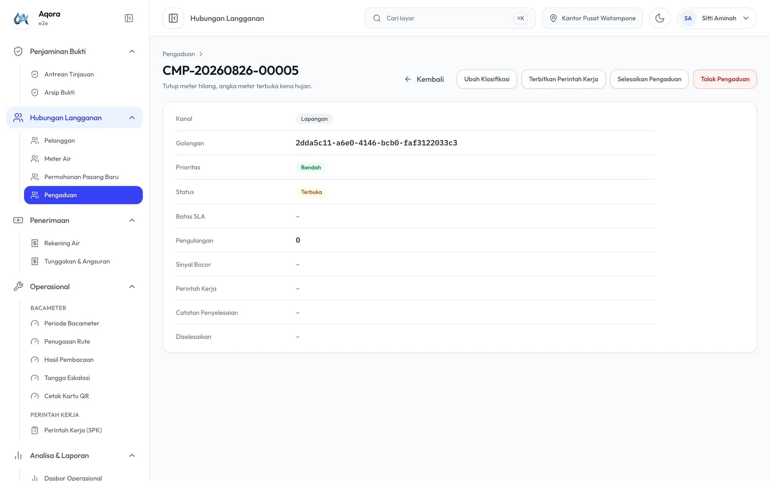Click the Pengaduan breadcrumb link
Viewport: 770px width, 481px height.
coord(179,54)
